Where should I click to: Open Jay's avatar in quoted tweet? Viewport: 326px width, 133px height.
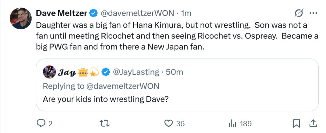pos(49,72)
